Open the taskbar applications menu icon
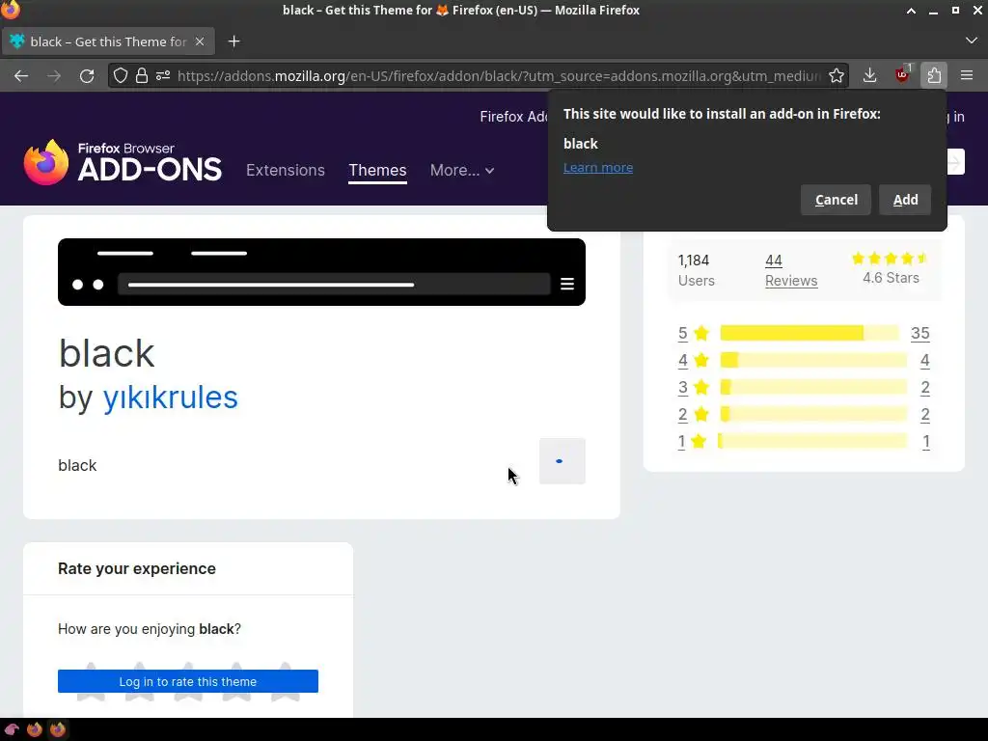988x741 pixels. click(12, 729)
